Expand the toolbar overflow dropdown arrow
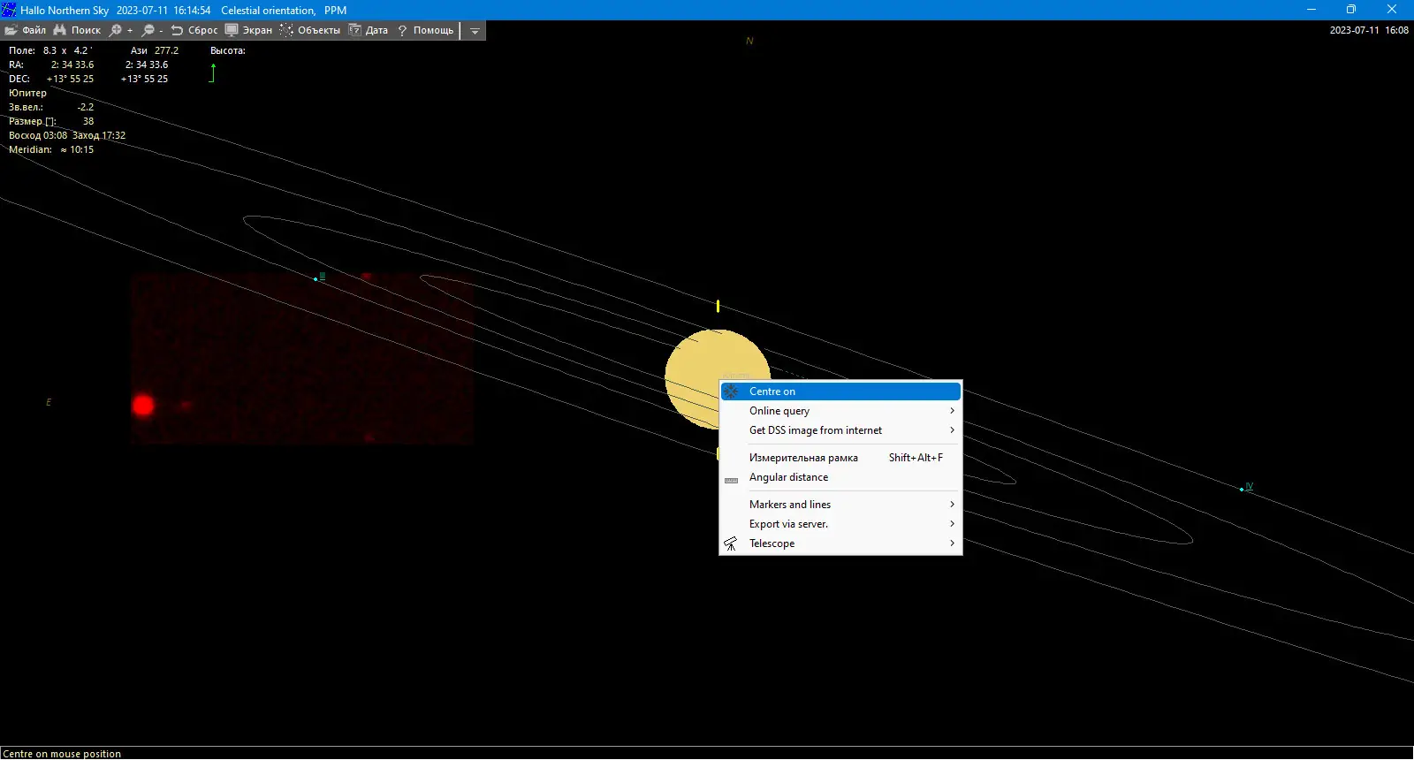The width and height of the screenshot is (1414, 760). (x=475, y=30)
